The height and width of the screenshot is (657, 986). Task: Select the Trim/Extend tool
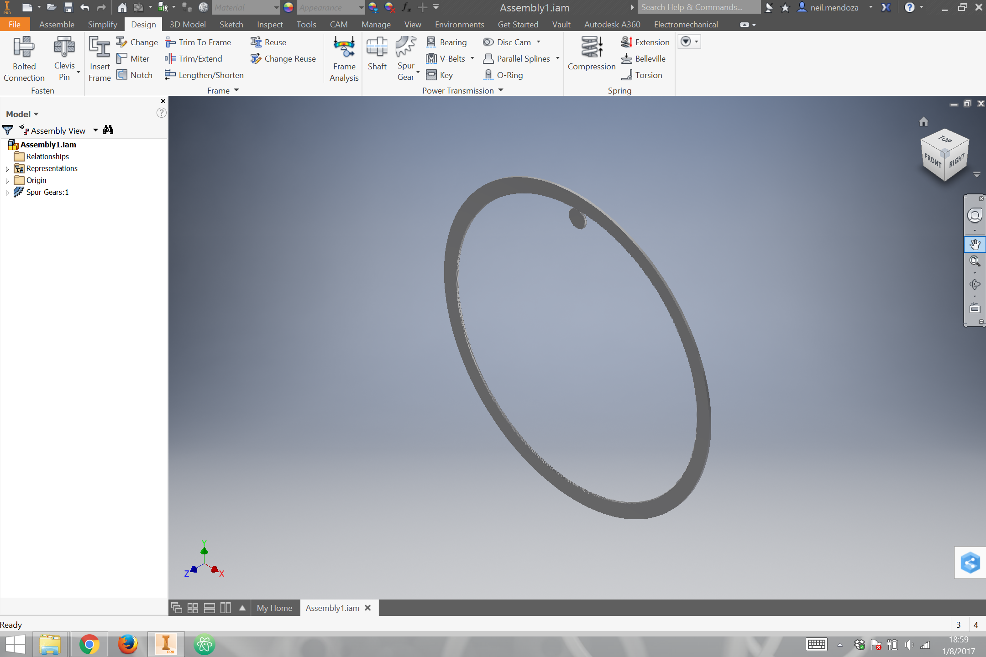[194, 58]
